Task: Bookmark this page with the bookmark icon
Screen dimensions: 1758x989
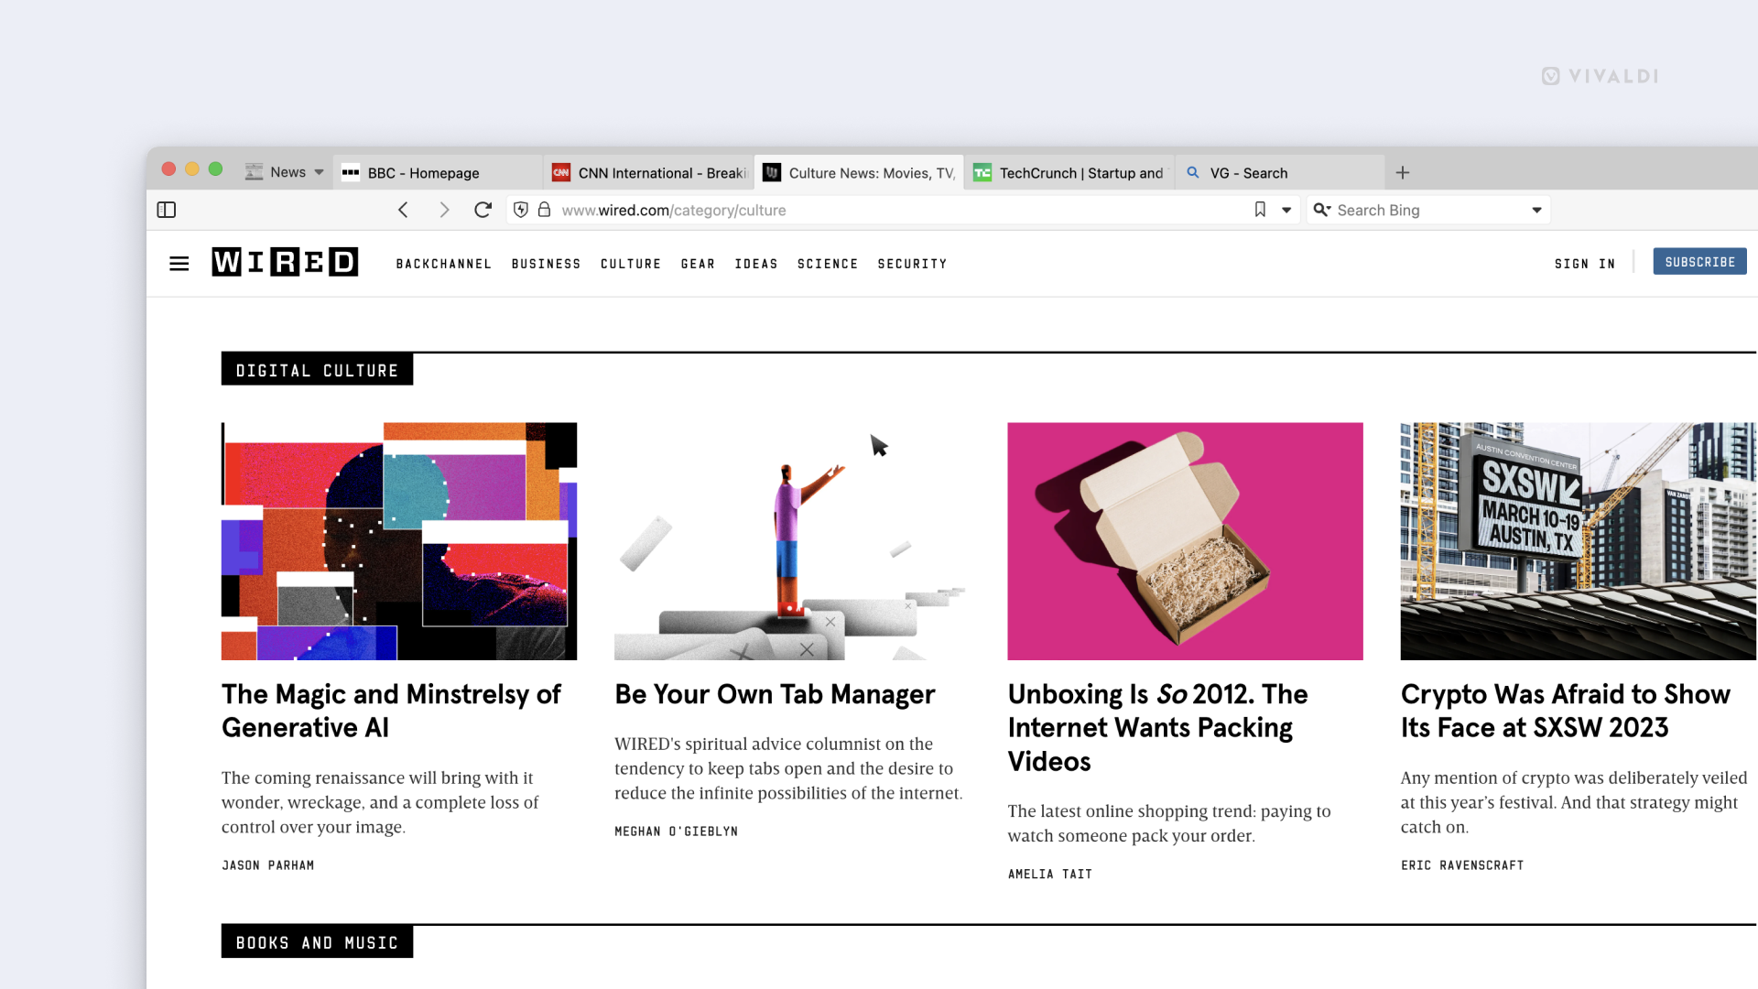Action: (x=1260, y=210)
